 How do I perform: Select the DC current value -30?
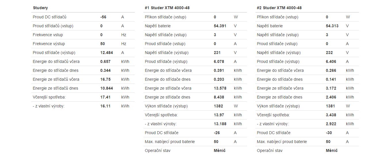[x=329, y=133]
